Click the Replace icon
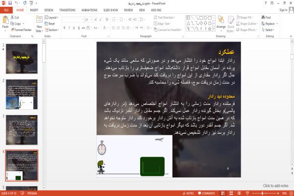The width and height of the screenshot is (294, 196). pyautogui.click(x=263, y=24)
